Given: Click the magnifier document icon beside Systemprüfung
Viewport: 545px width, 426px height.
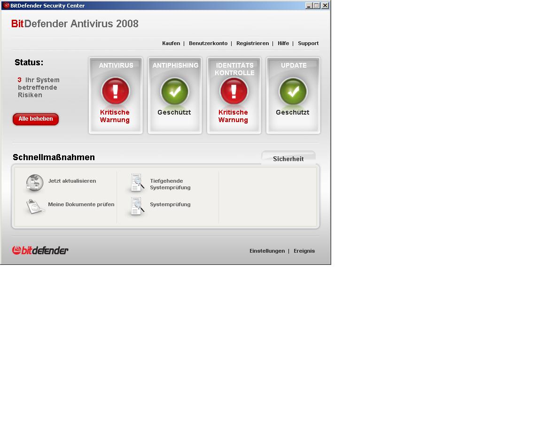Looking at the screenshot, I should click(137, 206).
